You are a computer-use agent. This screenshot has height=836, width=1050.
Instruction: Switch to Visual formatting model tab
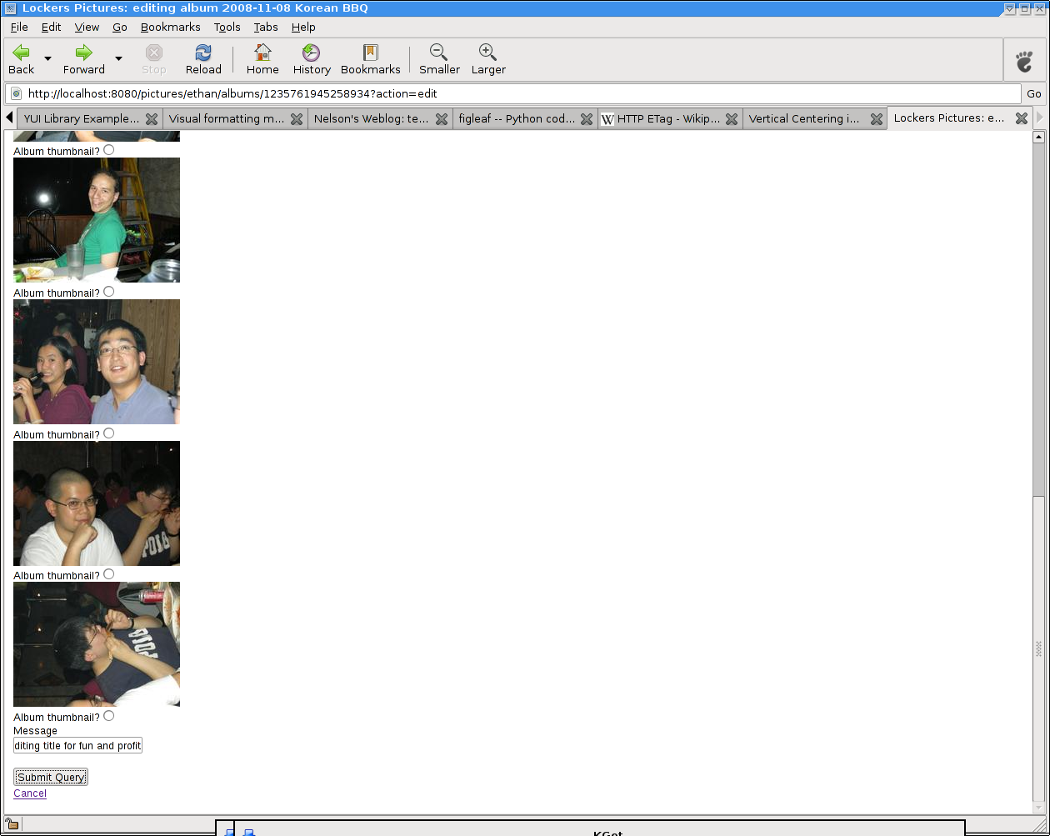click(227, 119)
